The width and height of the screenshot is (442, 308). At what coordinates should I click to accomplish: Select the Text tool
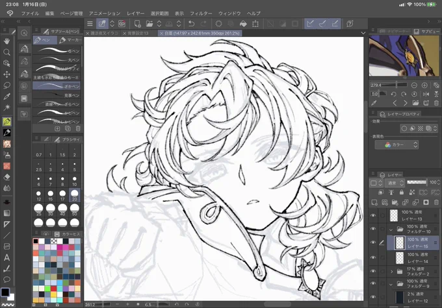click(x=6, y=257)
